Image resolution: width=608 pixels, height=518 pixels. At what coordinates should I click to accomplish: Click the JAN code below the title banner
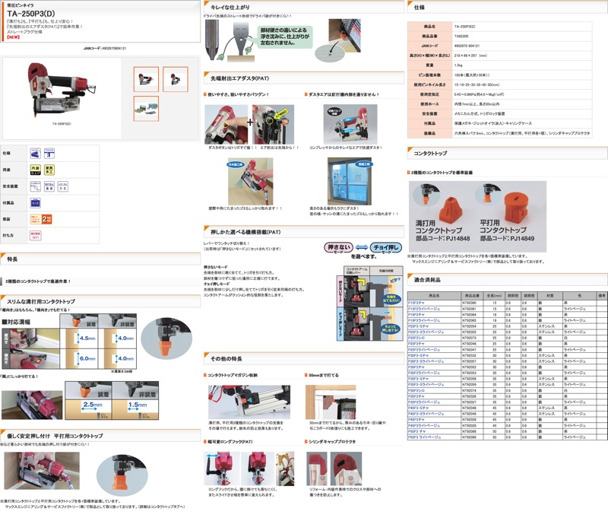pos(105,49)
